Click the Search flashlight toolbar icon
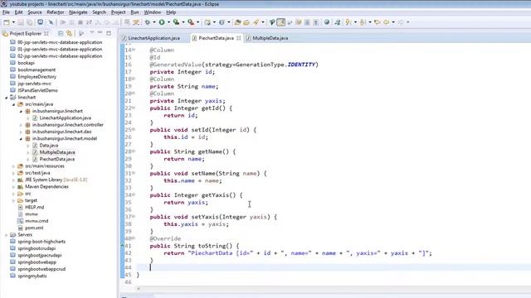This screenshot has width=531, height=298. [256, 22]
